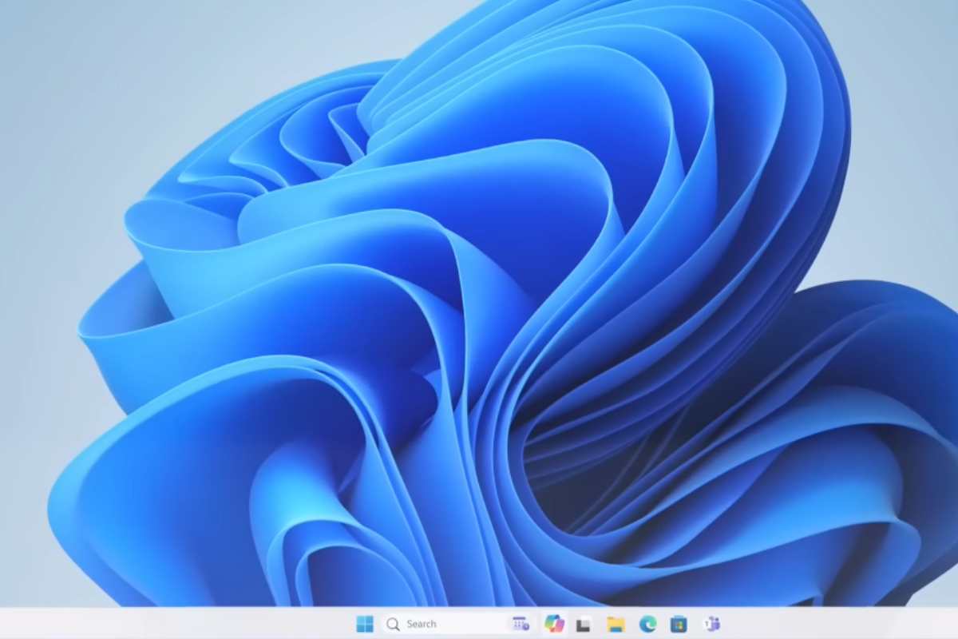Launch Microsoft Edge from the taskbar

pyautogui.click(x=647, y=624)
